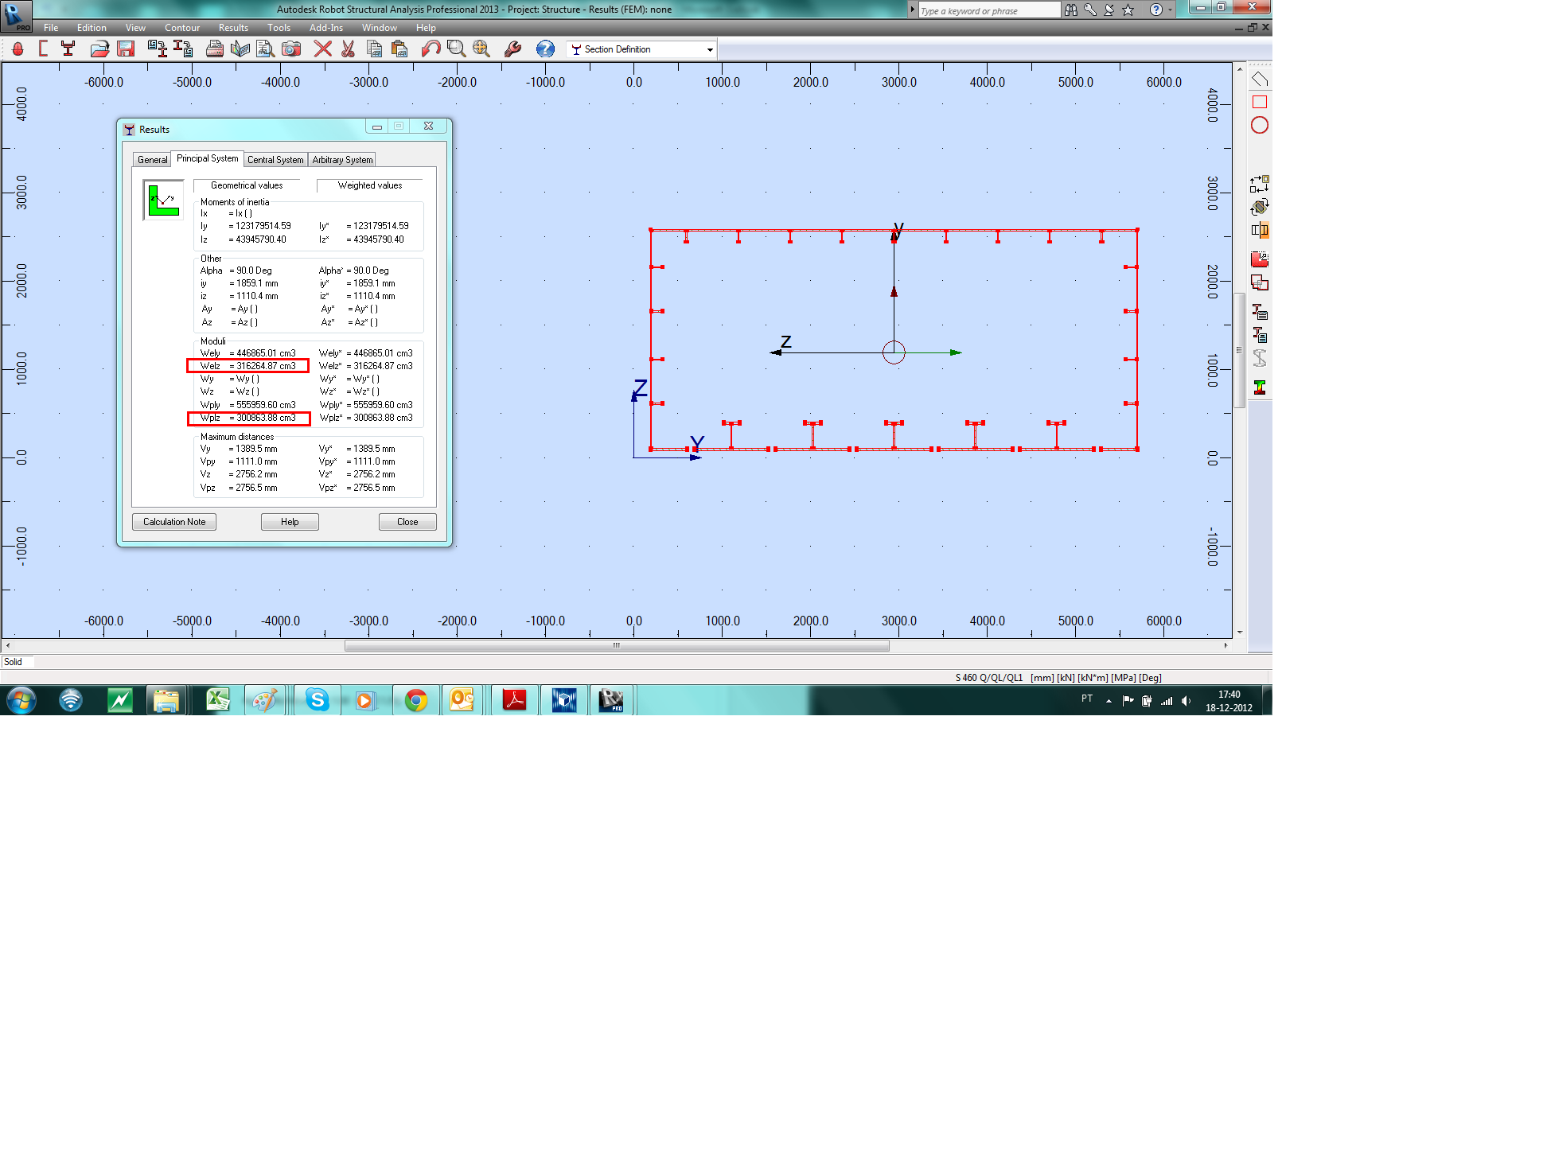Viewport: 1547px width, 1160px height.
Task: Open Excel from the taskbar
Action: click(218, 700)
